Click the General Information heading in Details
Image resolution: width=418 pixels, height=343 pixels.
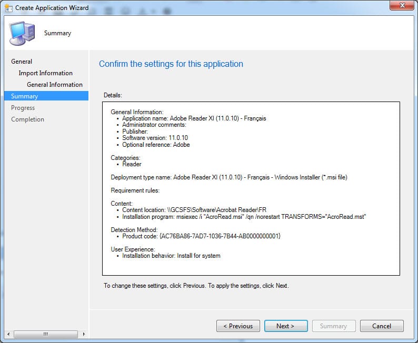[137, 112]
